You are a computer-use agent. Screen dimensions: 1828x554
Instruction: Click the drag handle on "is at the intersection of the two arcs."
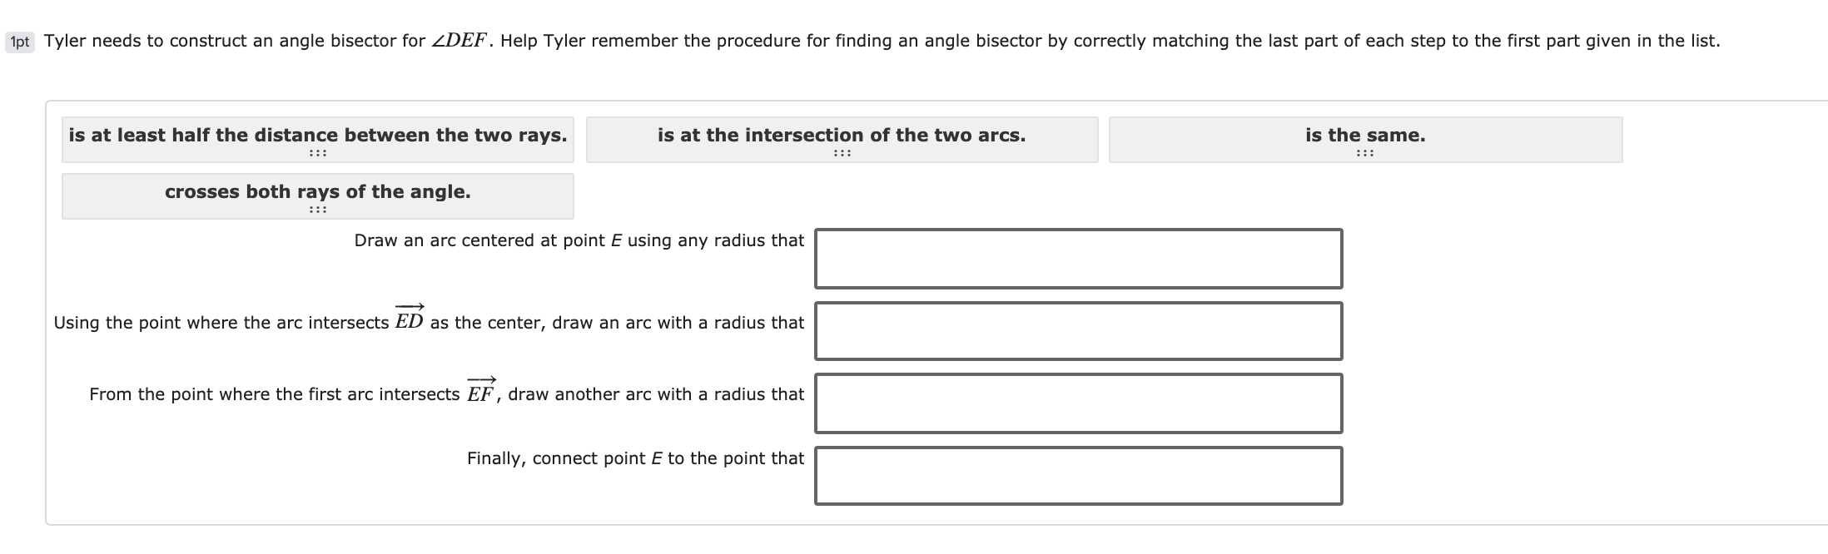(x=842, y=153)
